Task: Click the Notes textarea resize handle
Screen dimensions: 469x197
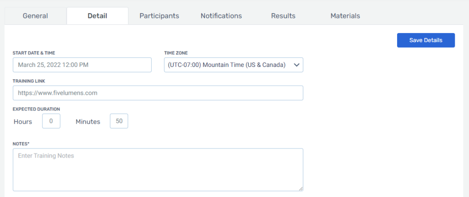Action: tap(300, 189)
